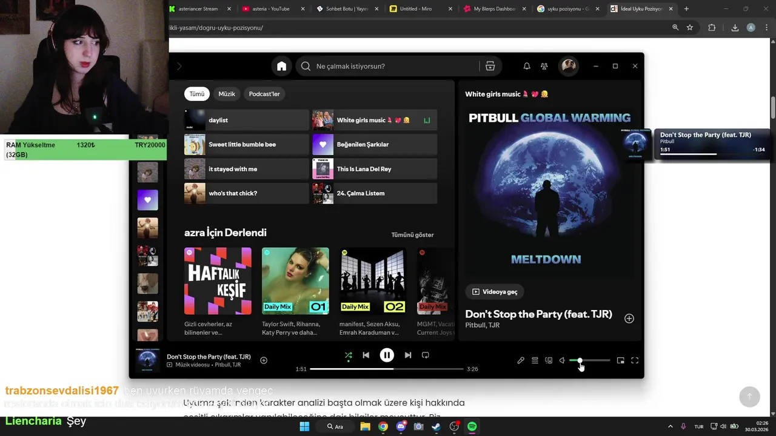Open Chrome extensions puzzle icon
The image size is (776, 436).
tap(712, 27)
